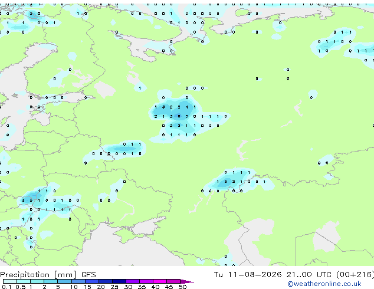Click the legend label "15"

pyautogui.click(x=87, y=287)
